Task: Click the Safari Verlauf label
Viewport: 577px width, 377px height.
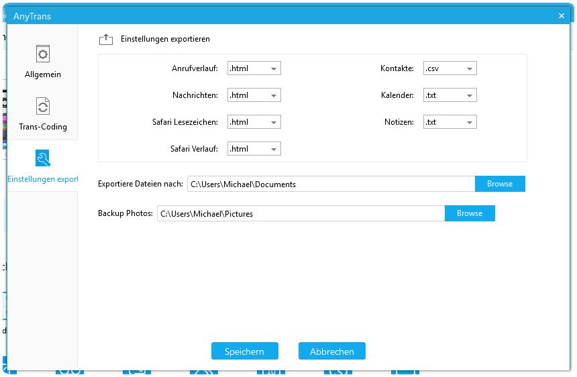Action: pyautogui.click(x=194, y=149)
